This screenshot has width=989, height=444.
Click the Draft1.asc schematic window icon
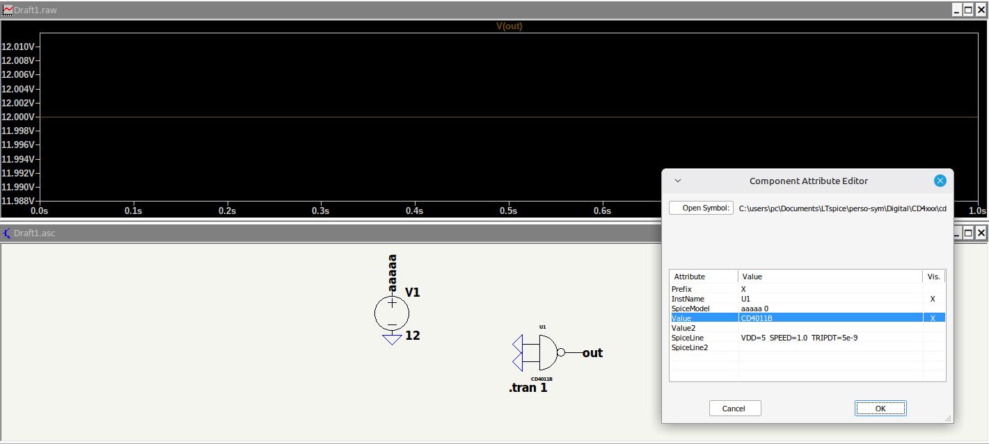[x=7, y=233]
